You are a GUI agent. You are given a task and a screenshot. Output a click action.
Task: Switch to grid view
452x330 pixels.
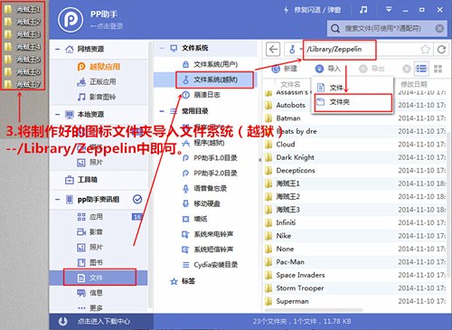click(438, 69)
